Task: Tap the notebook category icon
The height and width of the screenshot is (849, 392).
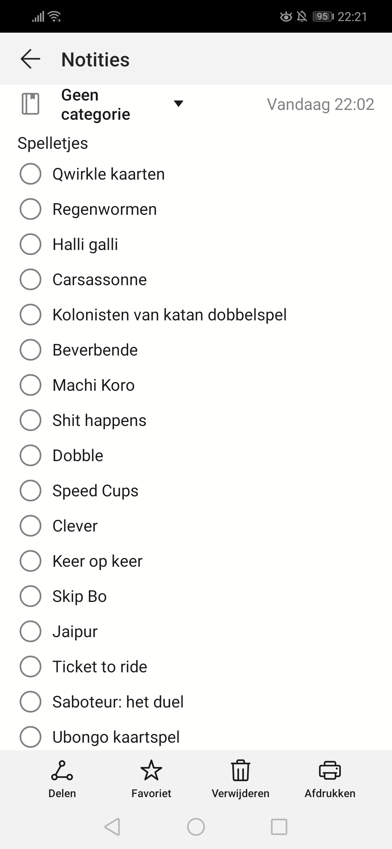Action: click(30, 104)
